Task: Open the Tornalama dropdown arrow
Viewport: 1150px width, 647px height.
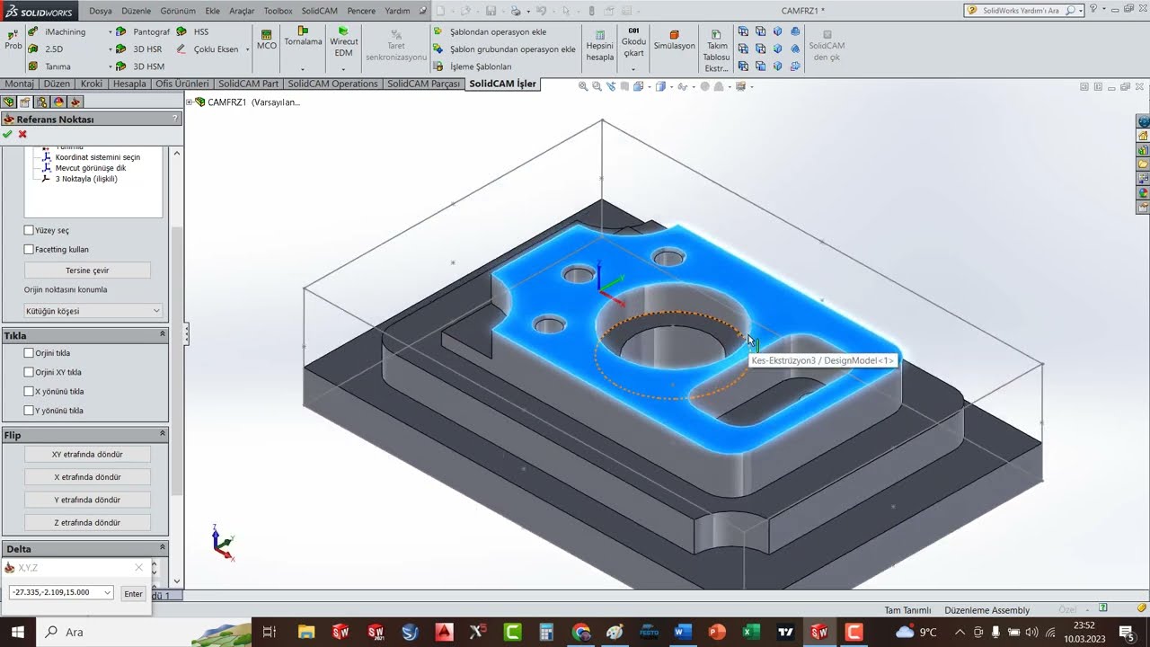Action: [303, 68]
